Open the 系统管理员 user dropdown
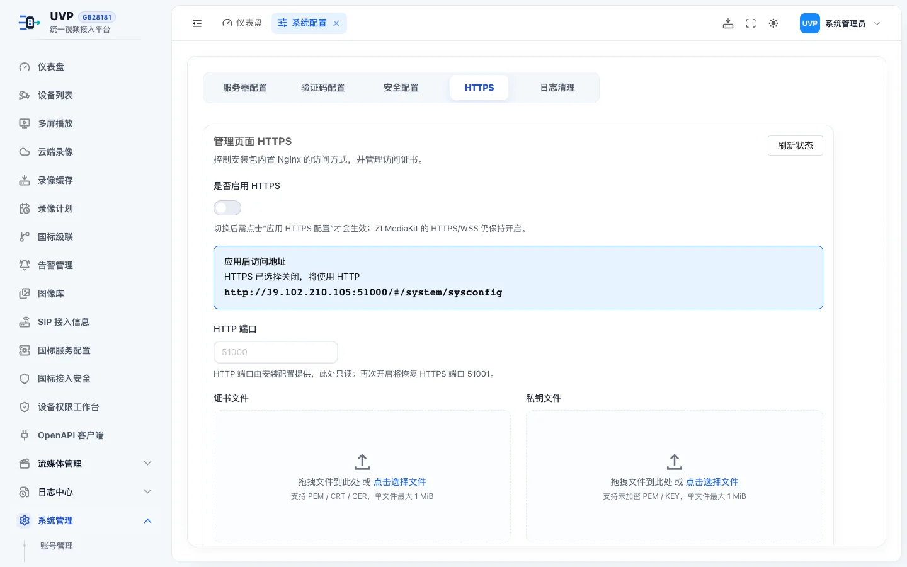 coord(840,23)
